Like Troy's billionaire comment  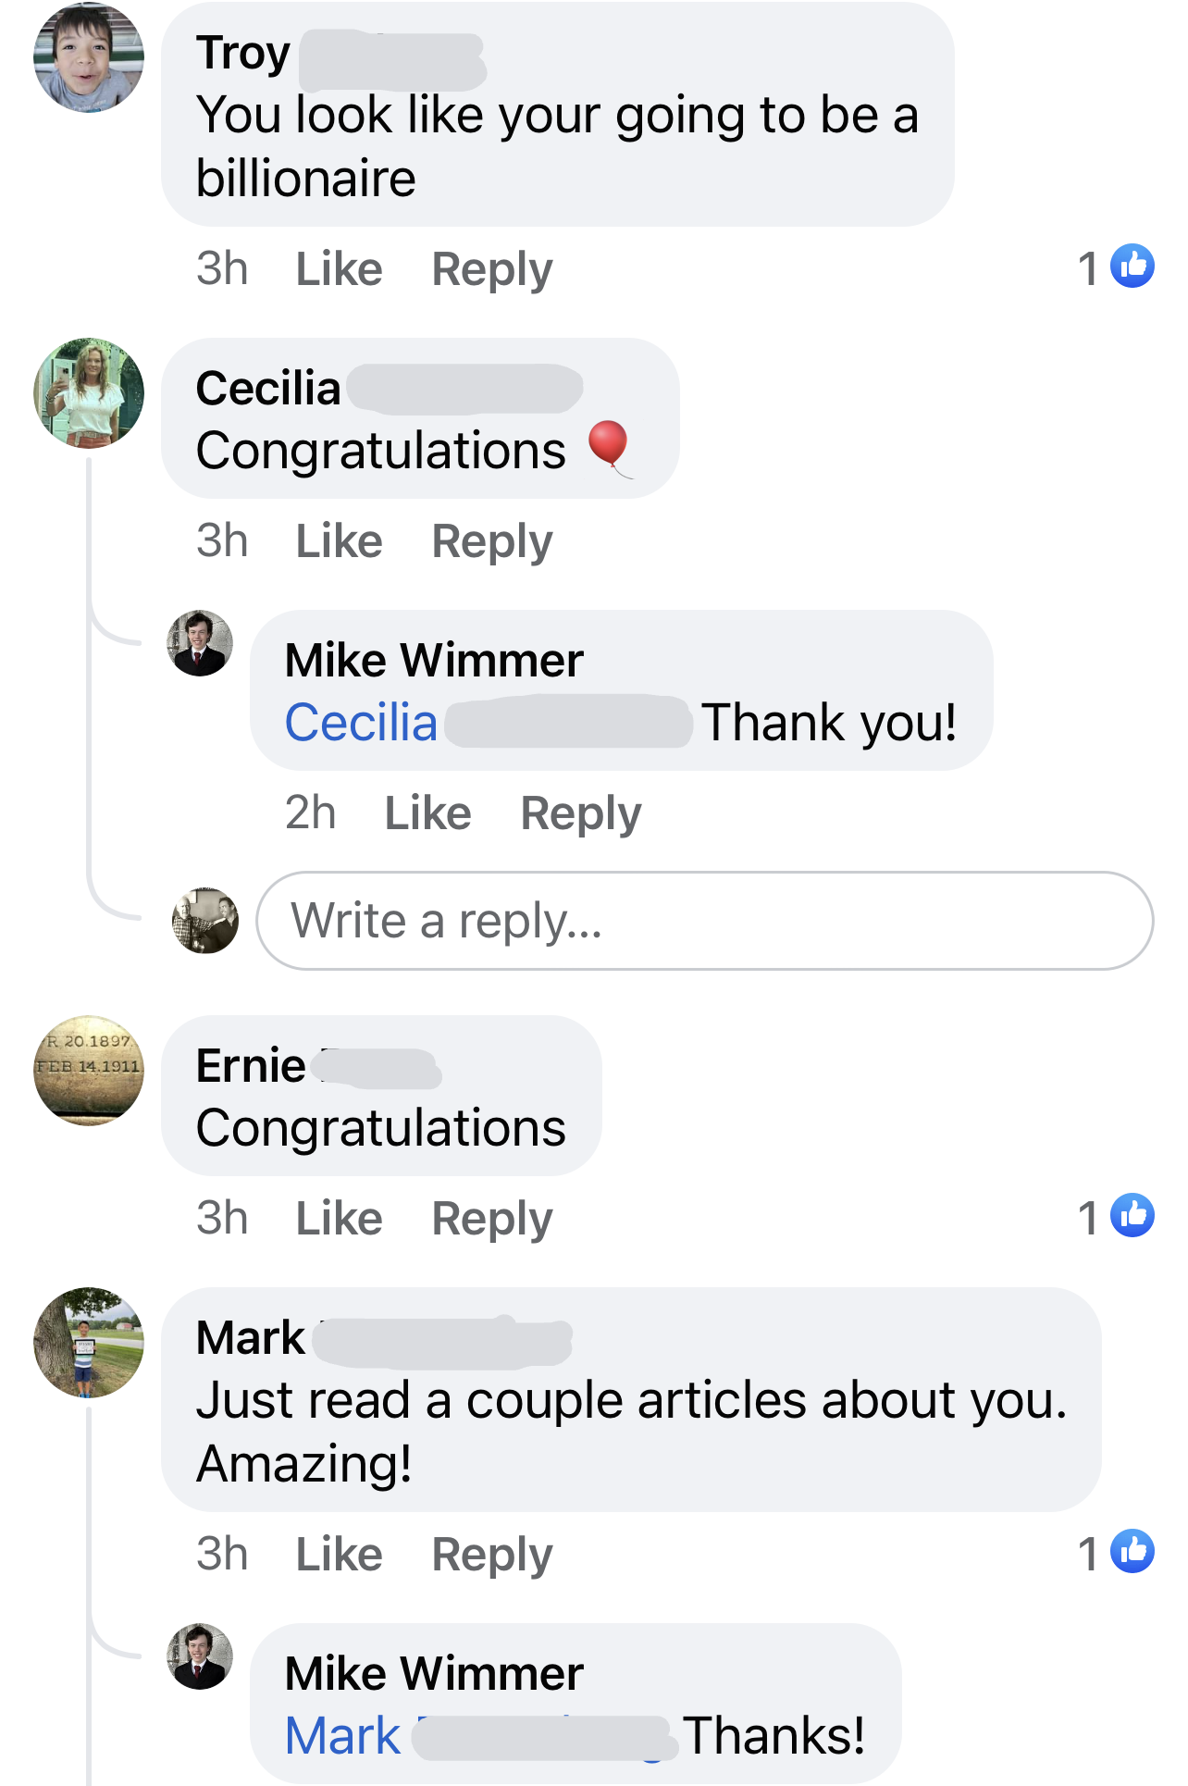click(x=339, y=269)
